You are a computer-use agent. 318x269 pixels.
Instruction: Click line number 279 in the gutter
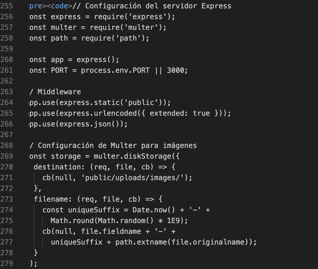pyautogui.click(x=7, y=264)
